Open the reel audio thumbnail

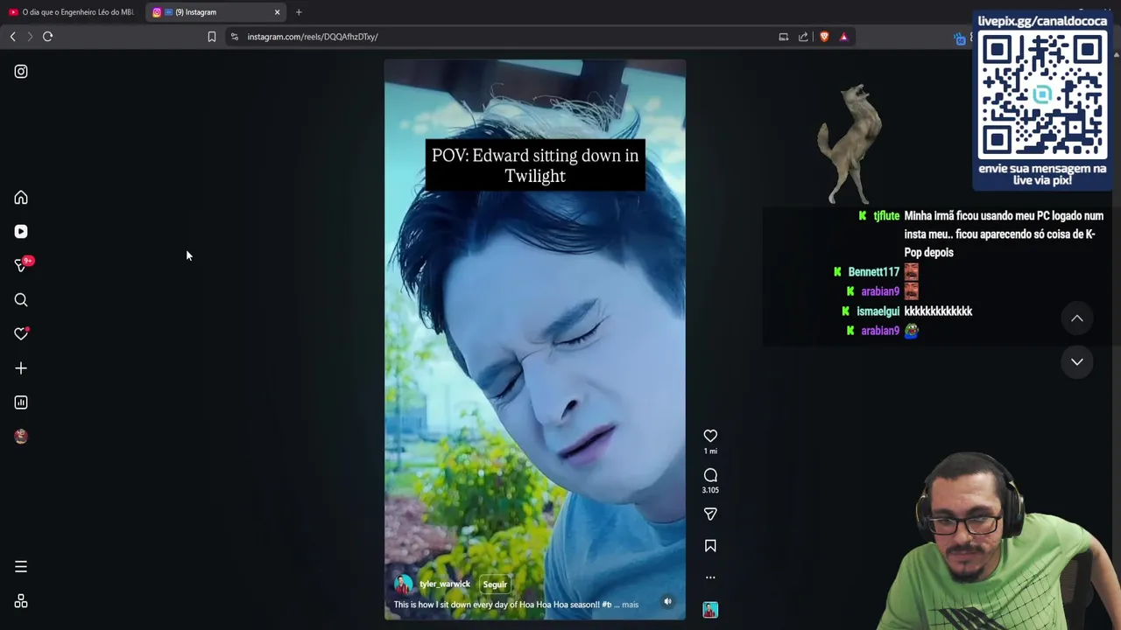(x=710, y=610)
